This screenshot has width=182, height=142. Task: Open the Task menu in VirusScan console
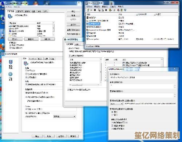[x=89, y=7]
